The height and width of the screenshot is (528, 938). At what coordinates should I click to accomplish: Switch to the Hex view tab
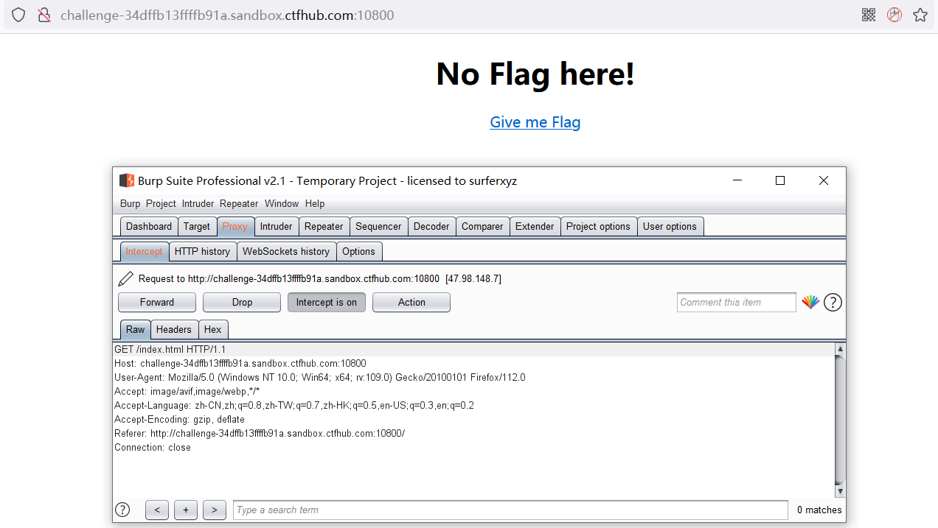coord(213,329)
